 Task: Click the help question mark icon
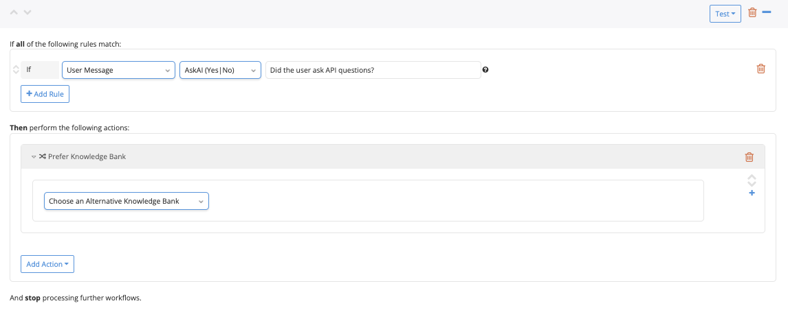pos(485,70)
